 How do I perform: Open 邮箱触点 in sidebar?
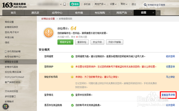pyautogui.click(x=9, y=101)
